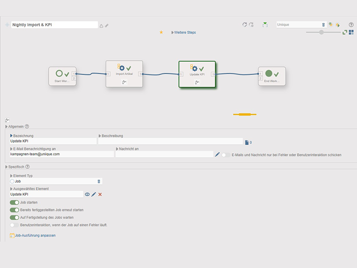Click the move handle left of workflow name
The image size is (357, 268).
(x=7, y=25)
